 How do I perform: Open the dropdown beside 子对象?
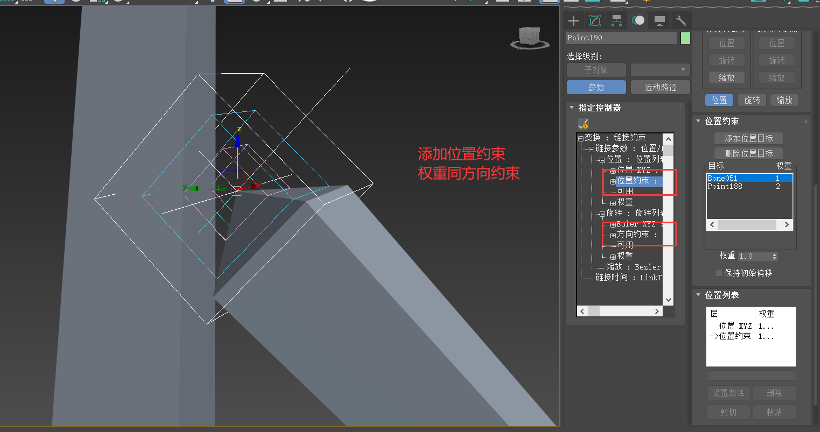[660, 70]
